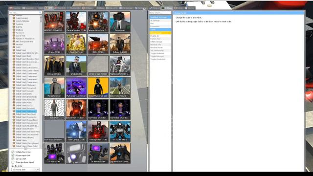
Task: Select the Faction Tool entry
Action: (x=160, y=39)
